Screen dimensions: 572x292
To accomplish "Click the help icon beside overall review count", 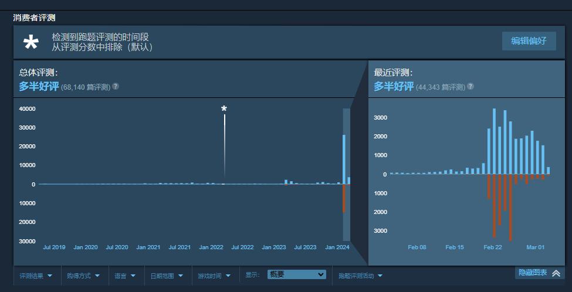I will 116,87.
